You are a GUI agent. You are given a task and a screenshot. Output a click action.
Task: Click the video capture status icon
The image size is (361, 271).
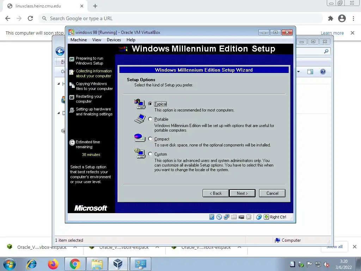[x=241, y=217]
